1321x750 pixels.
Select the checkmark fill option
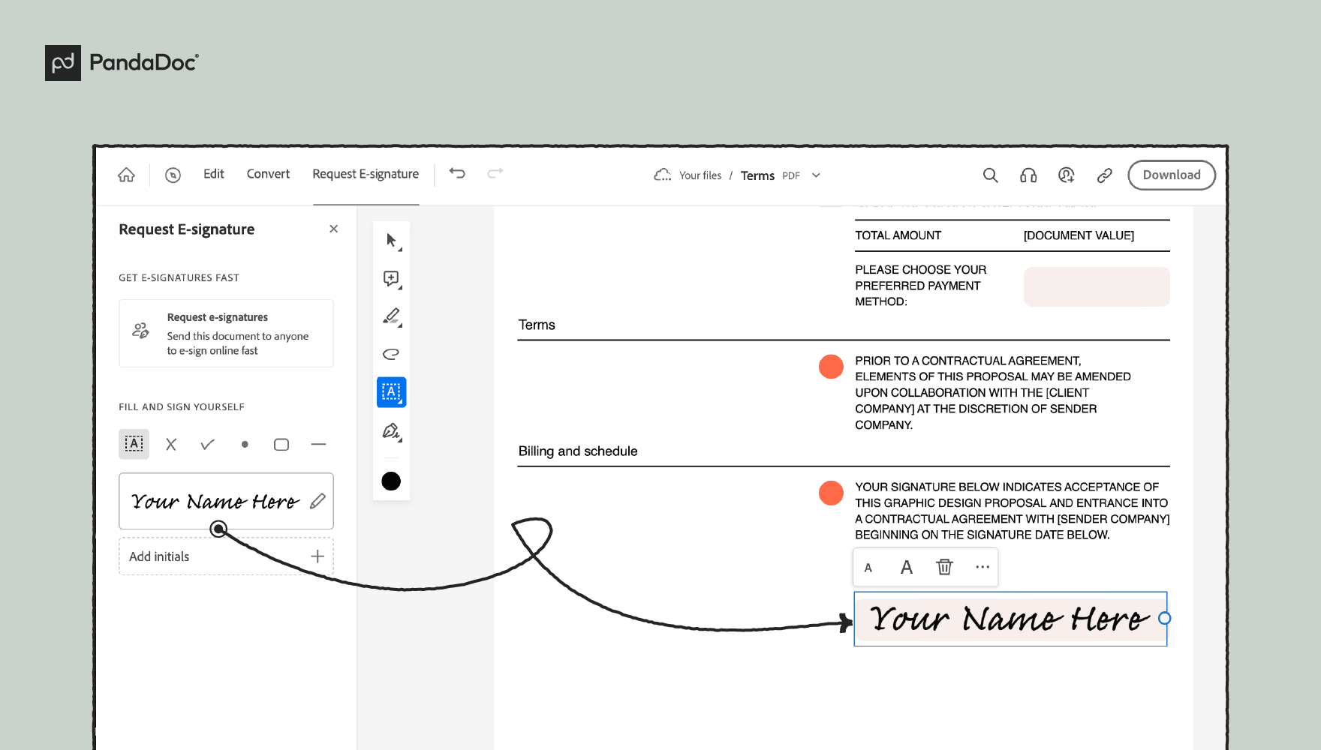[207, 444]
